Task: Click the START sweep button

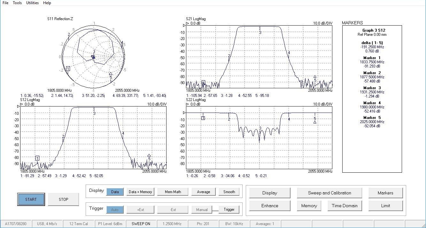Action: coord(31,199)
